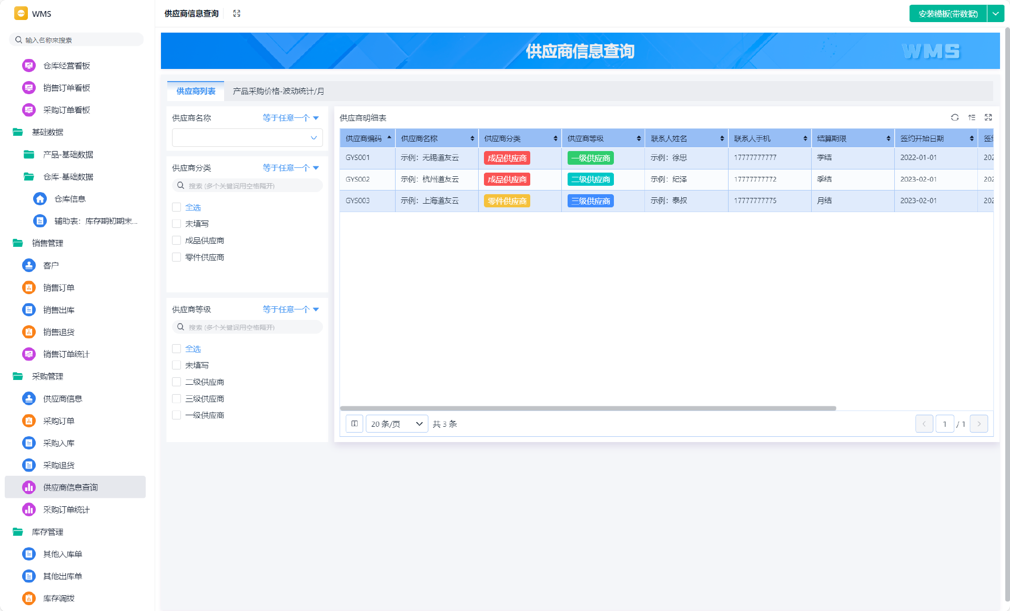Open the 供应商名称 dropdown field
1010x611 pixels.
coord(247,138)
